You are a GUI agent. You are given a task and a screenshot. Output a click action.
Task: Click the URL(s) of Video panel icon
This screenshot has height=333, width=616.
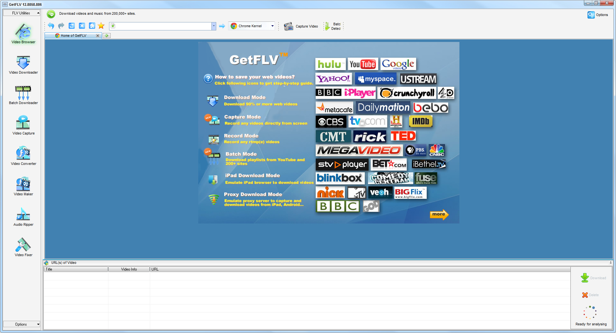(x=47, y=263)
